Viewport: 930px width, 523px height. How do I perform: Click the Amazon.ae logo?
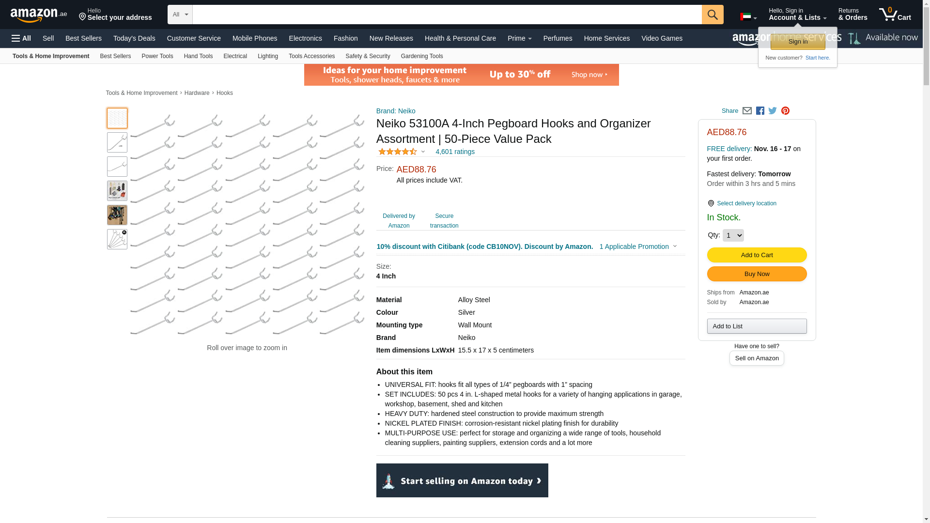39,15
